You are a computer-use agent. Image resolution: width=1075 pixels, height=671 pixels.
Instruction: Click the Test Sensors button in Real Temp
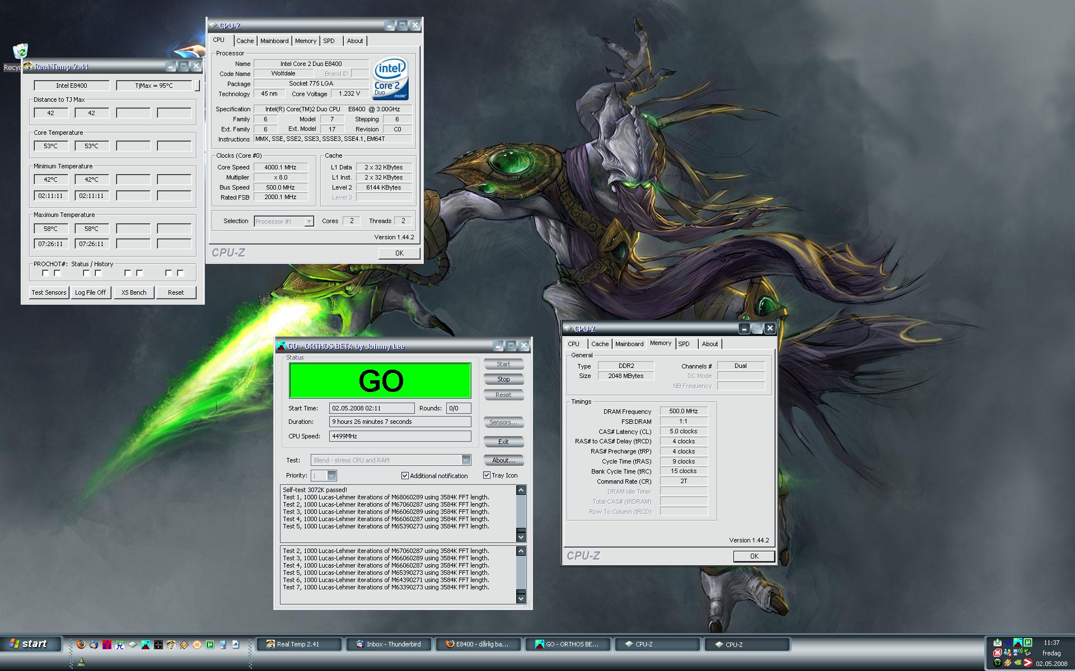click(x=49, y=292)
